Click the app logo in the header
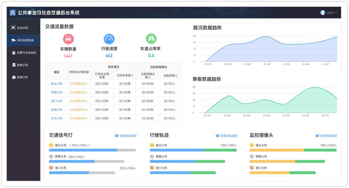This screenshot has width=349, height=188. point(13,13)
